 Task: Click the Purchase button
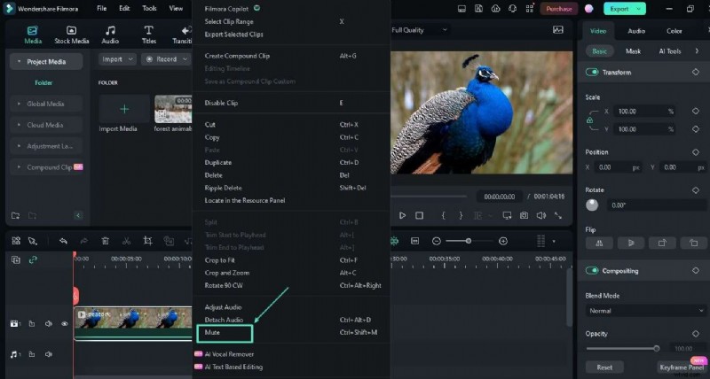click(x=559, y=9)
